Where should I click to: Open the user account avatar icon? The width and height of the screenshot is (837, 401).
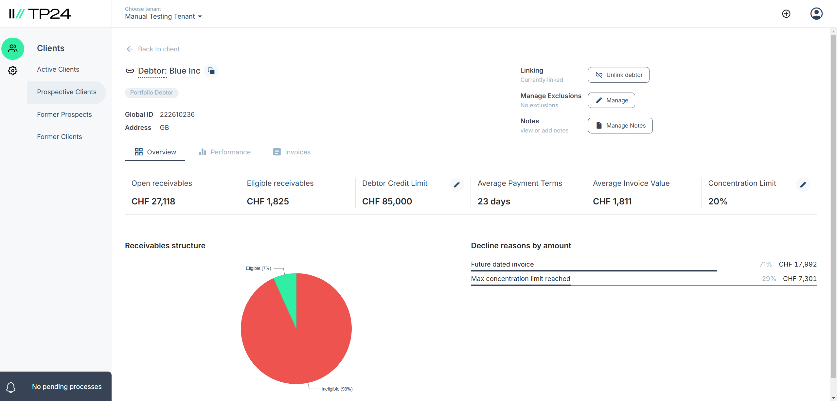[x=816, y=14]
